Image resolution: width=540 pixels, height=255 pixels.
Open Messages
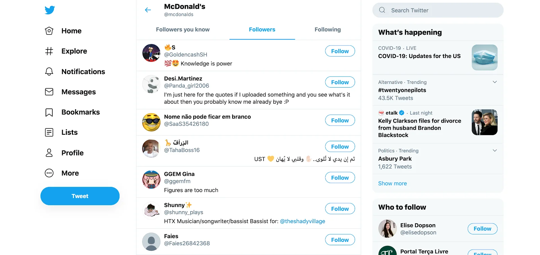click(78, 92)
